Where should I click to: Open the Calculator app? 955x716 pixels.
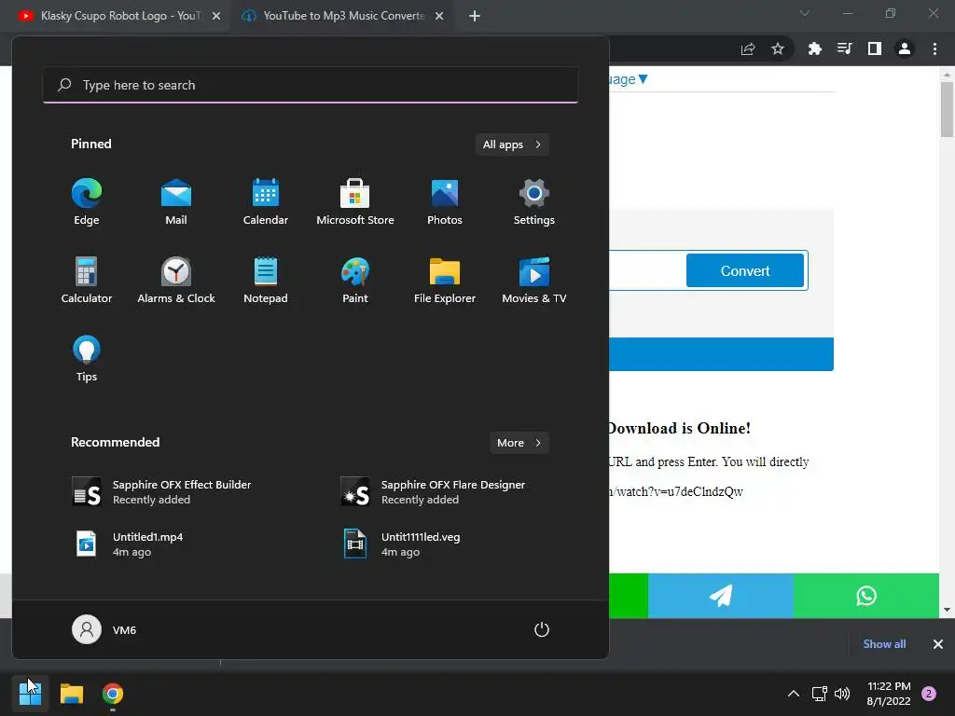point(87,280)
